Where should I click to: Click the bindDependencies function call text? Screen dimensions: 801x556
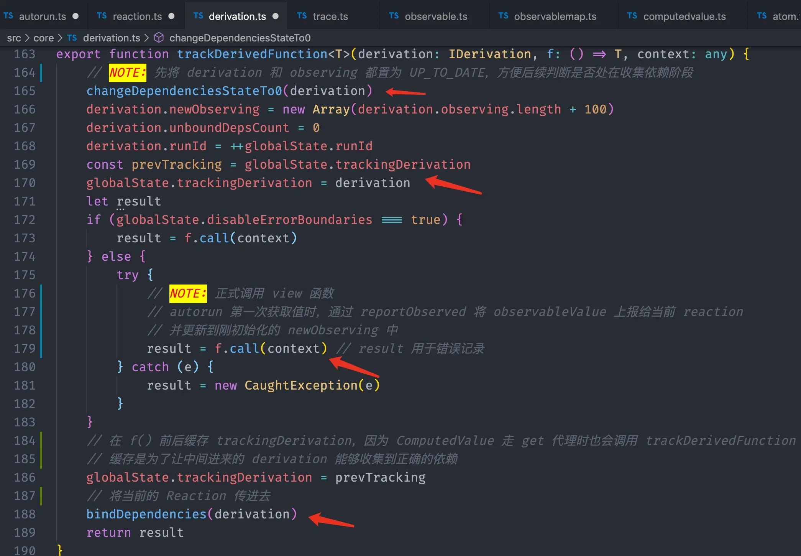[146, 514]
